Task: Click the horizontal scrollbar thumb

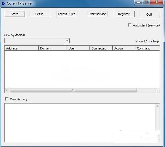Action: click(x=73, y=90)
